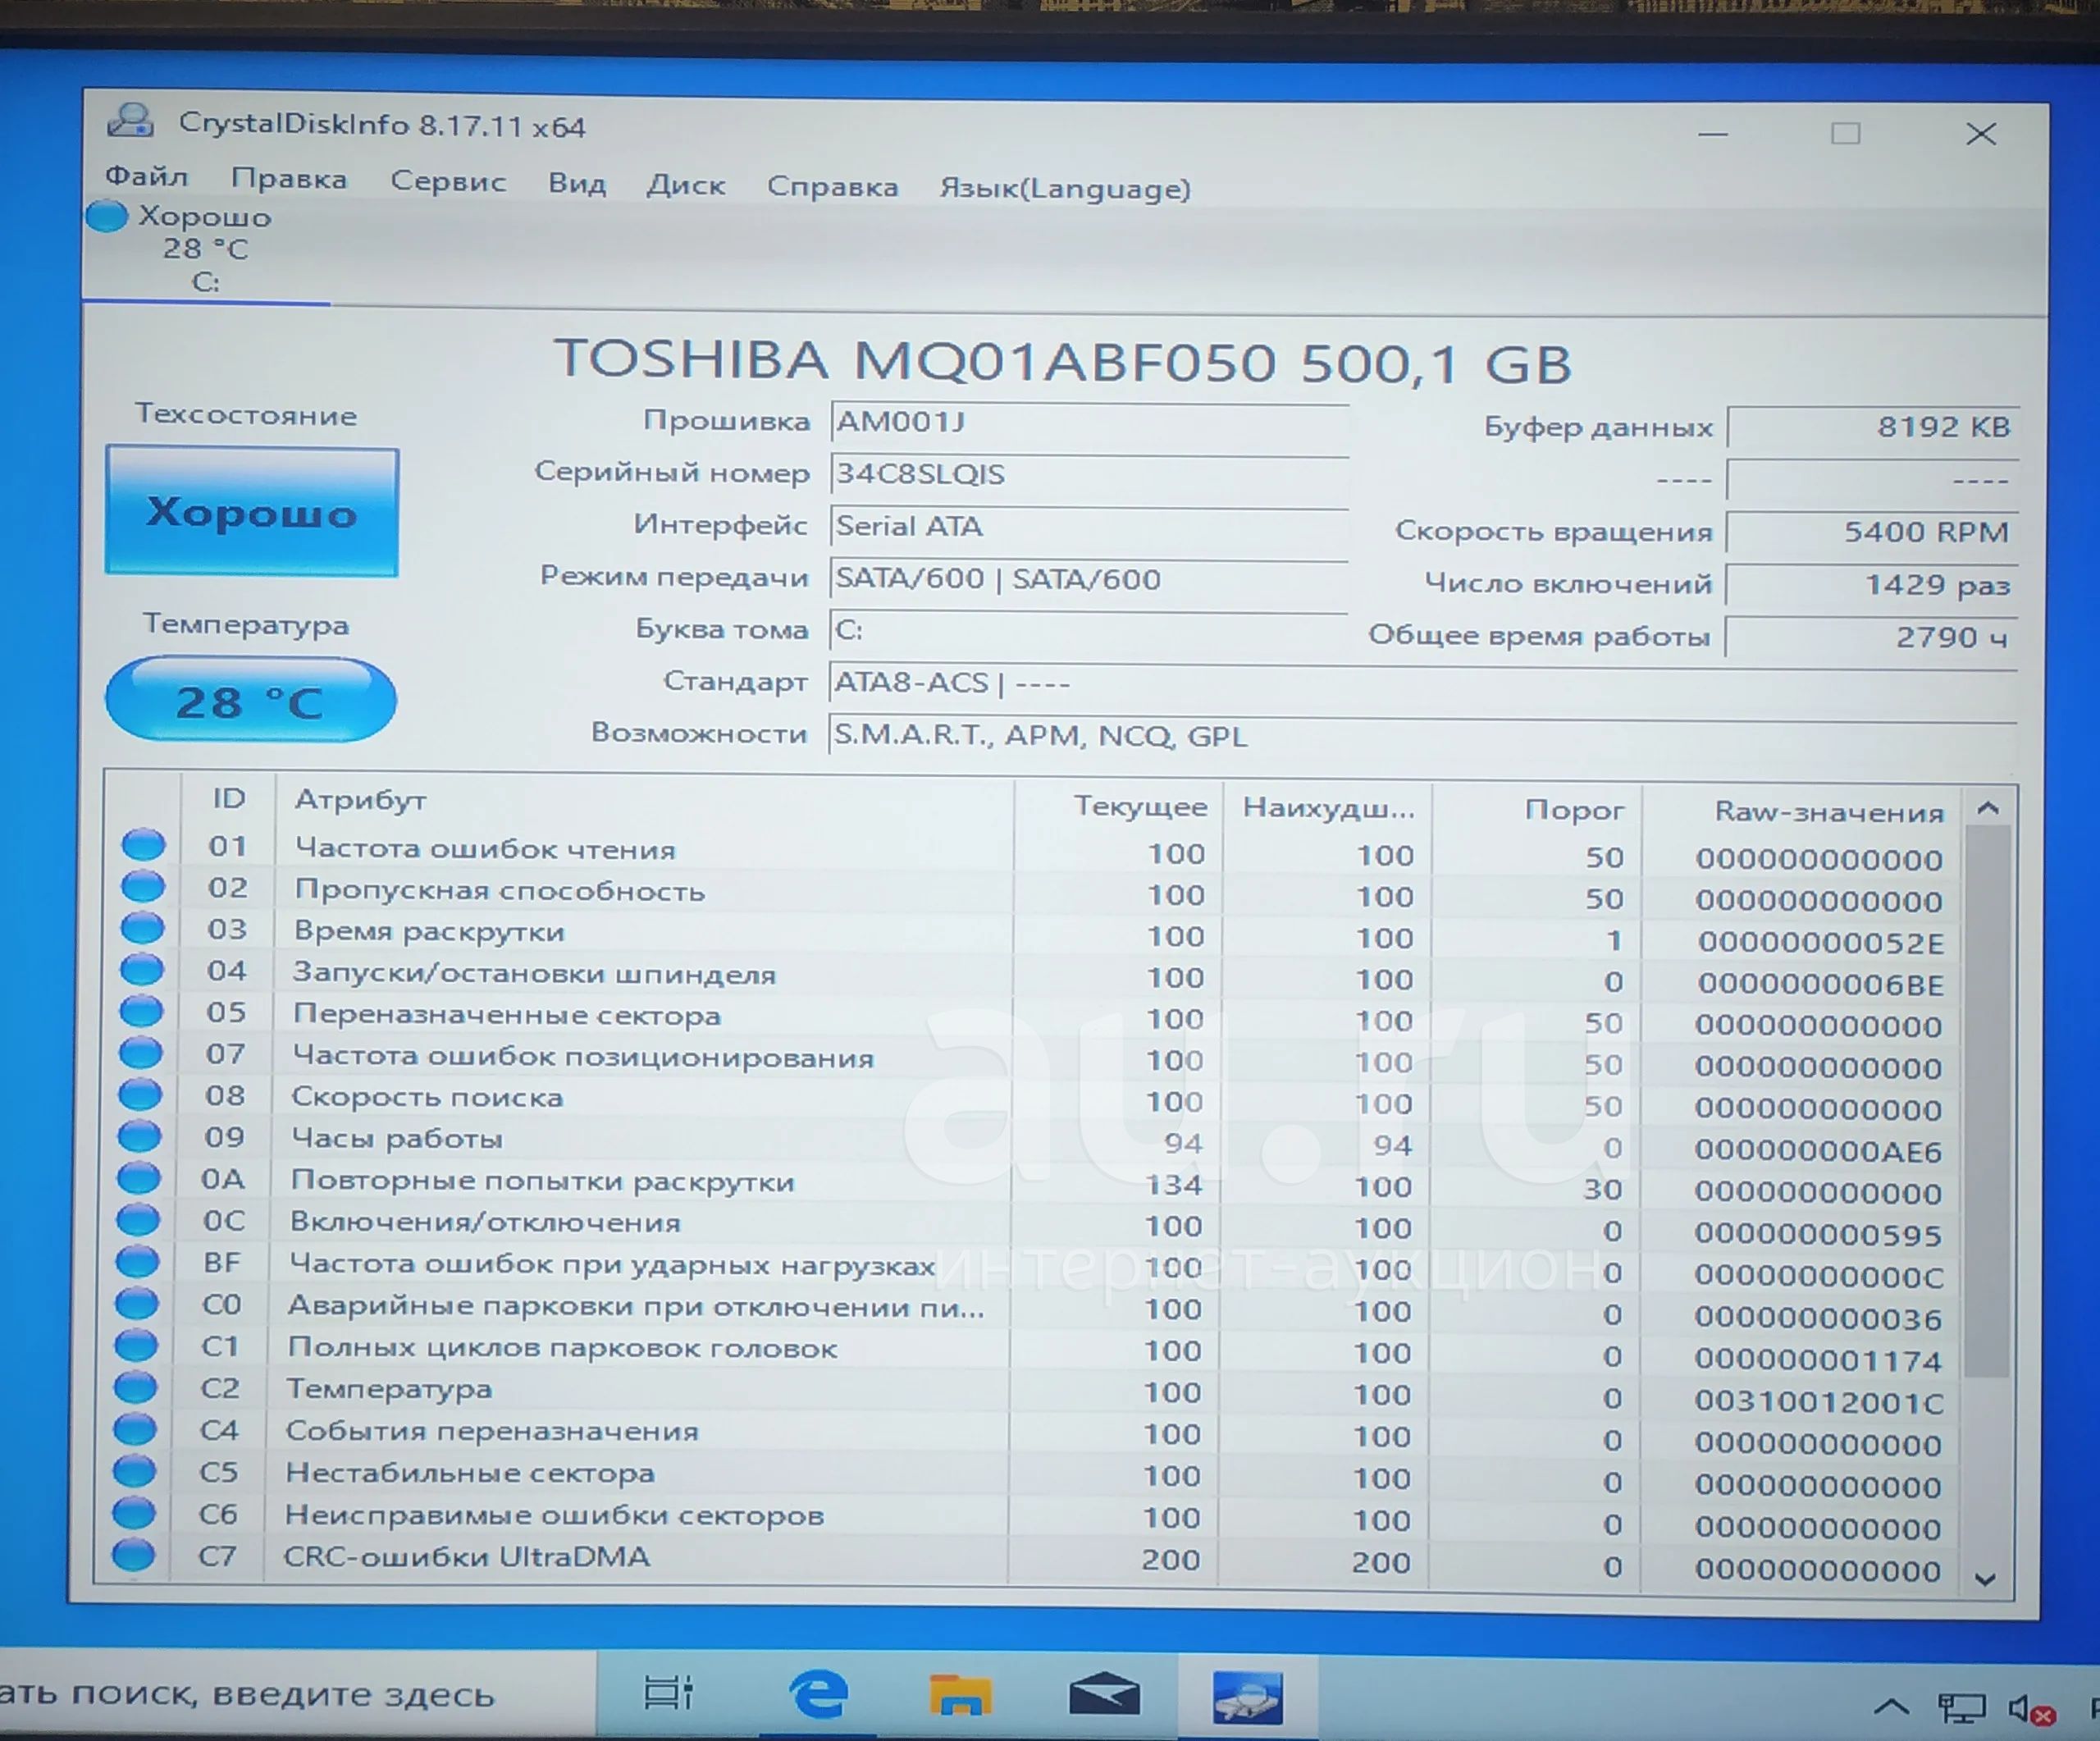The image size is (2100, 1741).
Task: Open the Вид menu
Action: click(x=577, y=183)
